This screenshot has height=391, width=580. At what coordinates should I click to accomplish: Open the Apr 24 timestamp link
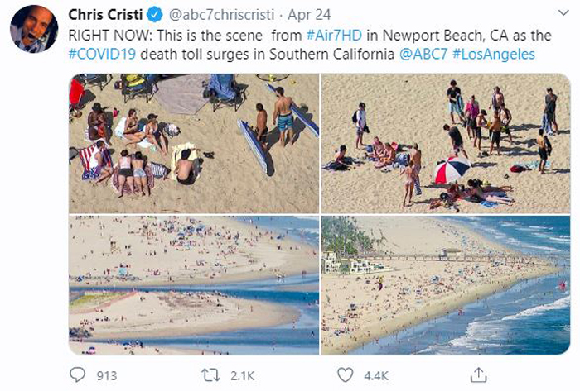(x=309, y=15)
